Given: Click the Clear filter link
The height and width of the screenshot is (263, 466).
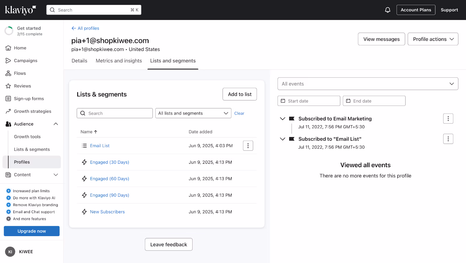Looking at the screenshot, I should (x=239, y=113).
